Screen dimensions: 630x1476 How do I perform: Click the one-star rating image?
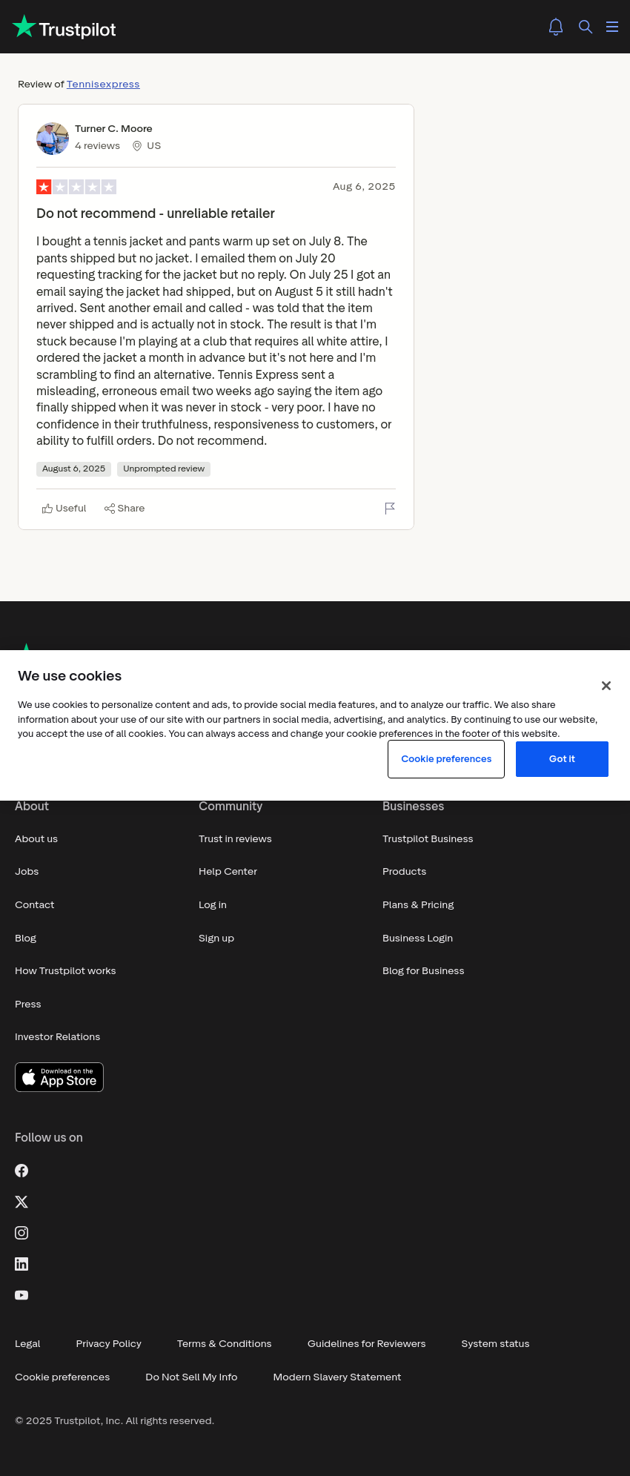(76, 187)
